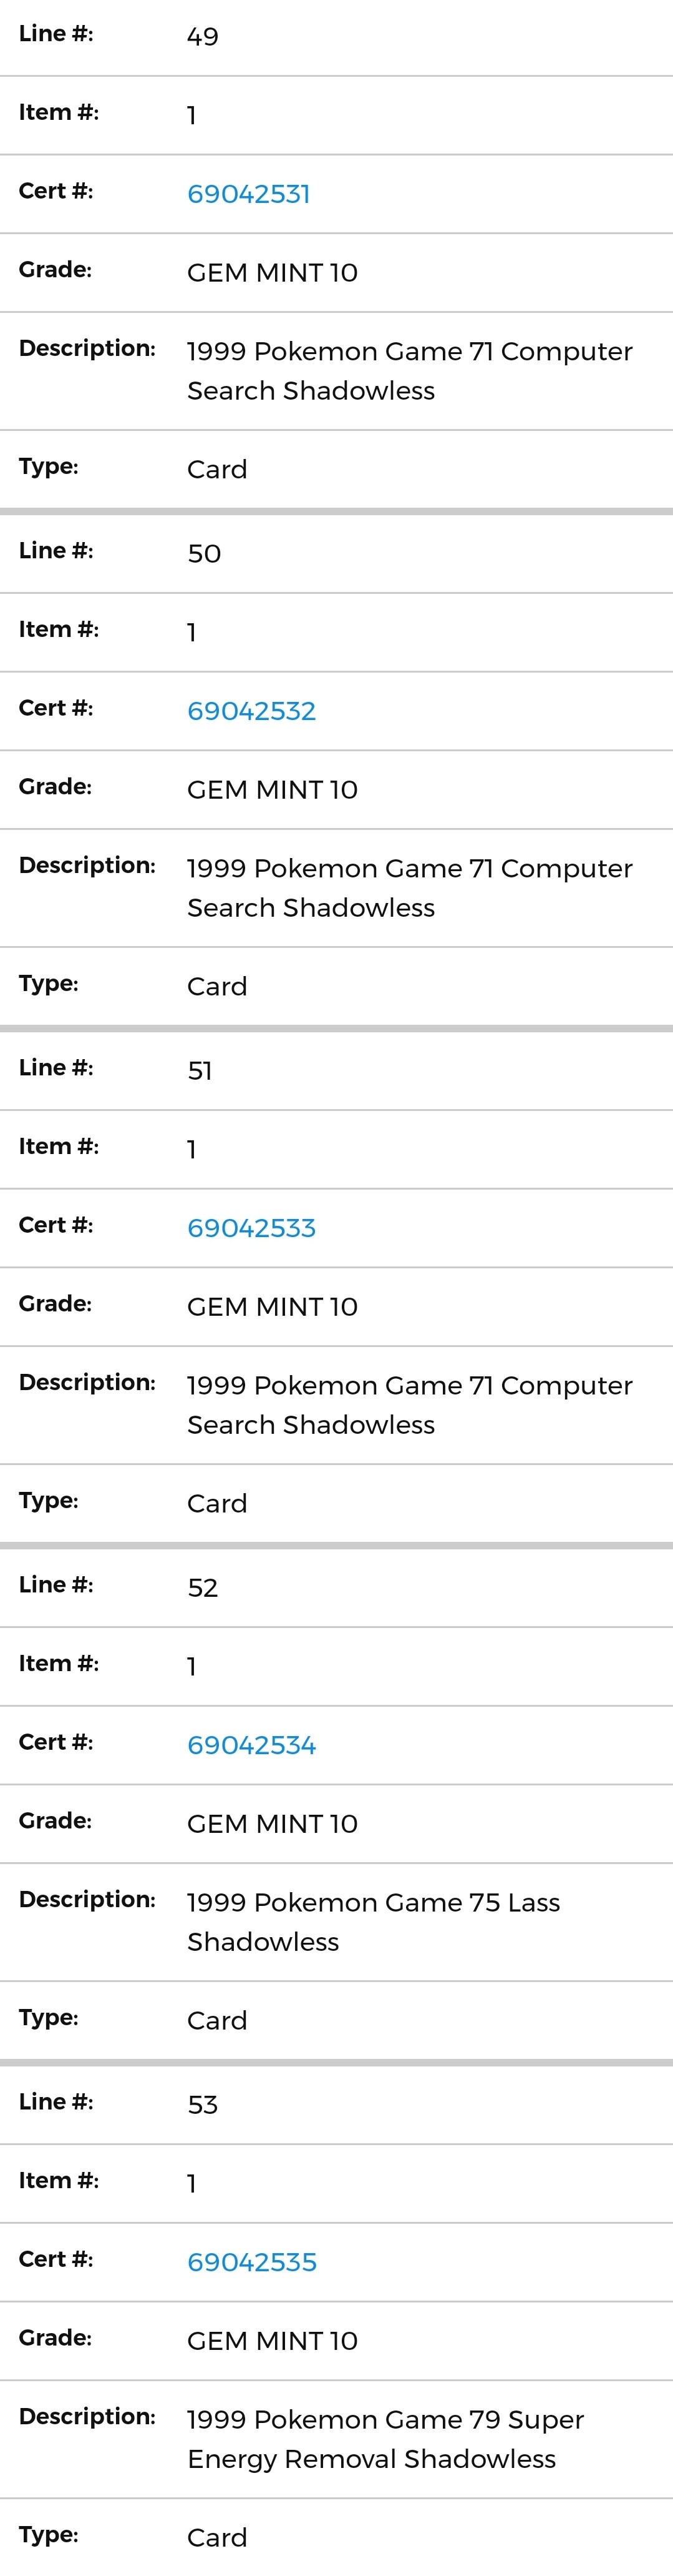Open cert number 69042533 link

click(x=251, y=1228)
